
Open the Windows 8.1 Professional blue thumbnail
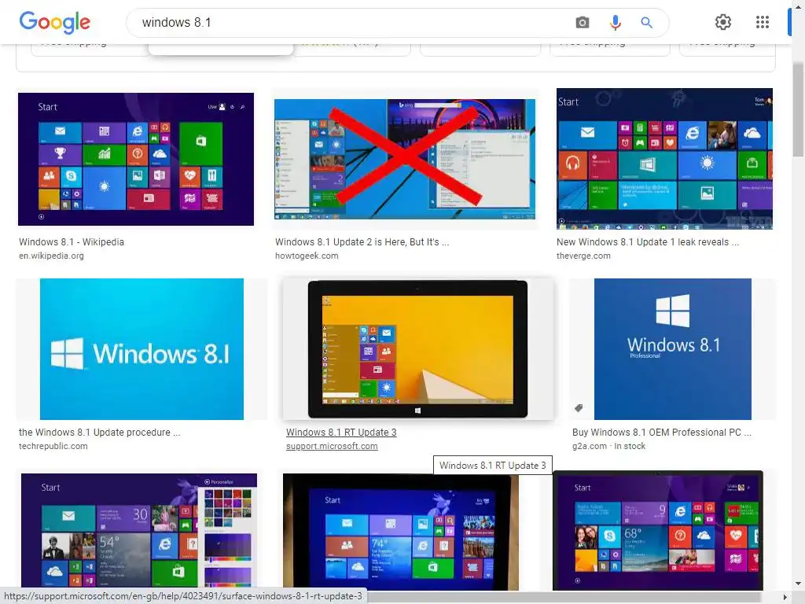point(673,349)
